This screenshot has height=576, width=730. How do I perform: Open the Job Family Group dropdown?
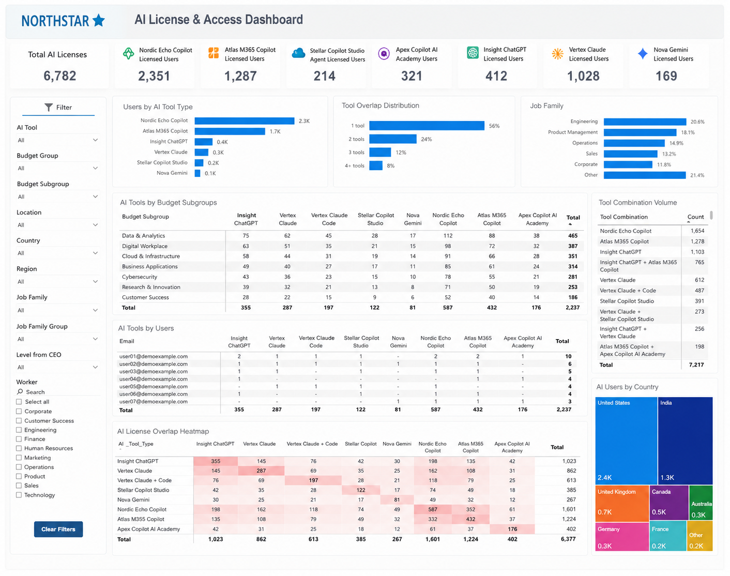(x=57, y=339)
